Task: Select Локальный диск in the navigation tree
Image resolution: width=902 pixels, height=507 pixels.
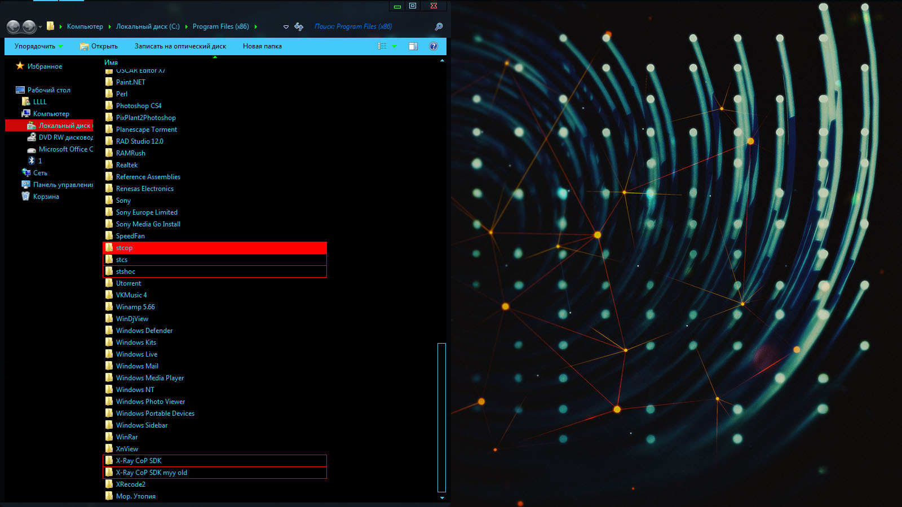Action: [49, 126]
